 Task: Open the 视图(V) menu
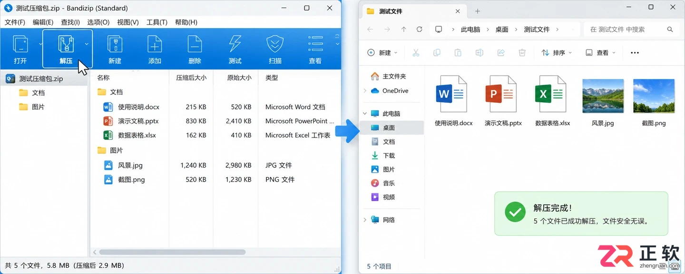pos(128,22)
